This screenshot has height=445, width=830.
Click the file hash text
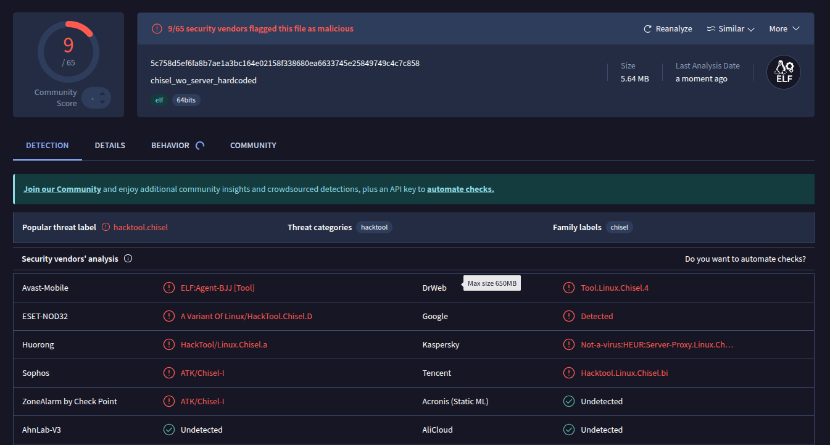tap(285, 64)
